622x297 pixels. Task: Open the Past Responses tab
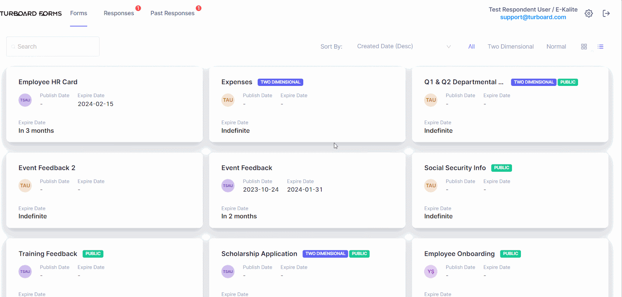click(172, 13)
